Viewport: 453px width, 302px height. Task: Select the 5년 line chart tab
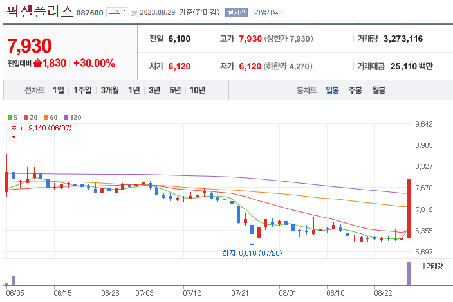click(x=175, y=91)
